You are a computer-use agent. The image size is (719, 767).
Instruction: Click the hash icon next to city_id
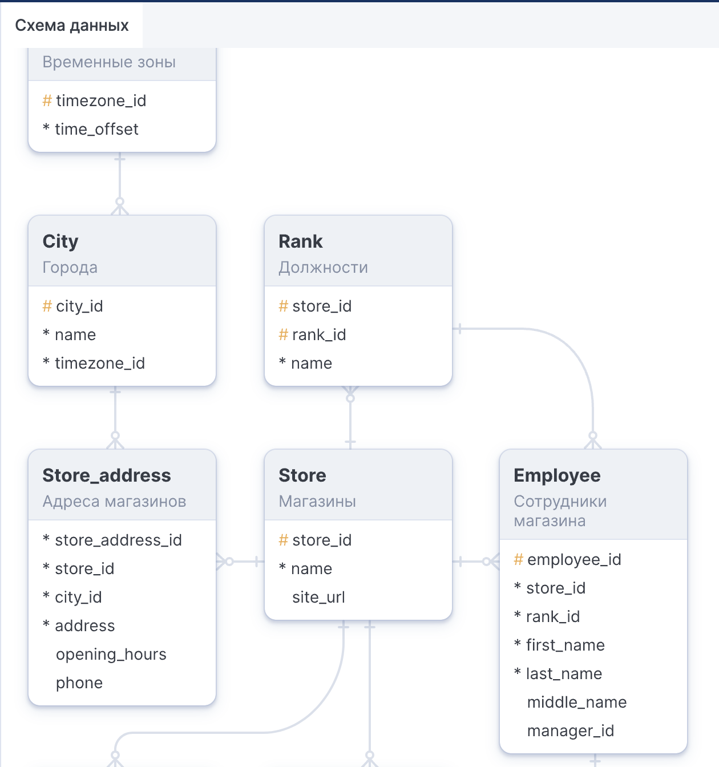click(47, 306)
